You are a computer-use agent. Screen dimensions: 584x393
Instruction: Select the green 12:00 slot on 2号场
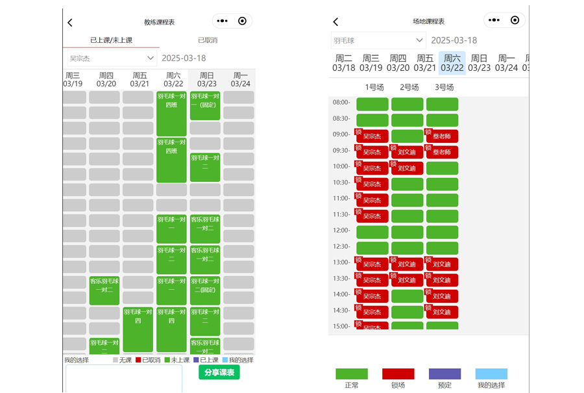(x=407, y=232)
